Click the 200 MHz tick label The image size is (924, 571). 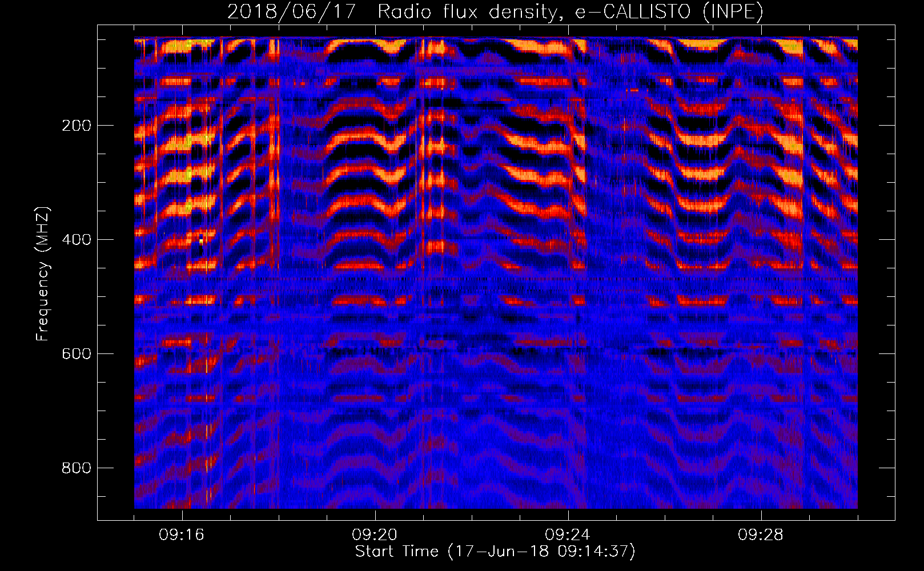[x=76, y=126]
